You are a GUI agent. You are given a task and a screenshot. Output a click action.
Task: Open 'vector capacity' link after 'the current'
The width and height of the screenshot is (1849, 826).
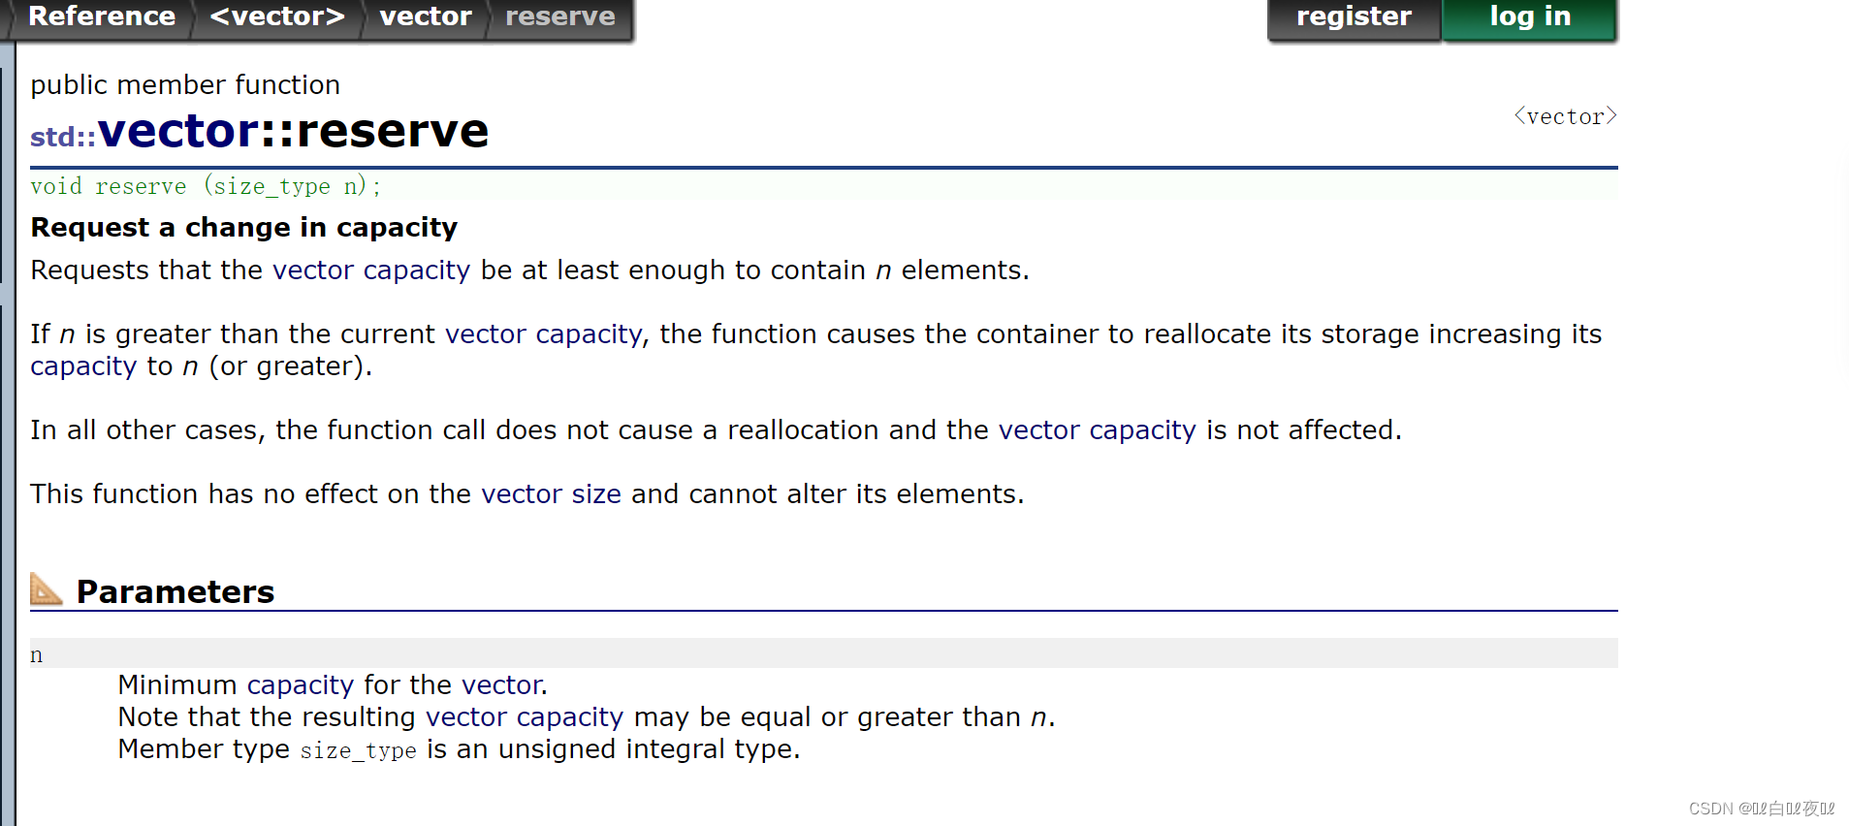[543, 334]
